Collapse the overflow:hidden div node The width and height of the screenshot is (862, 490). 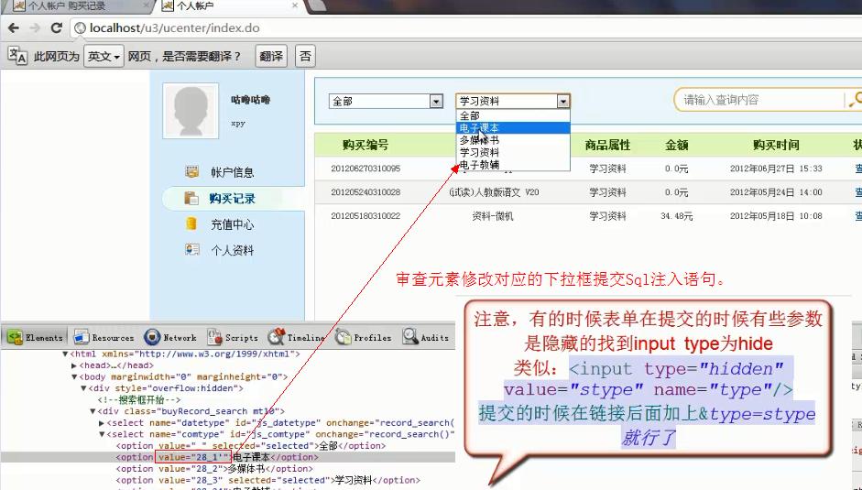point(83,388)
